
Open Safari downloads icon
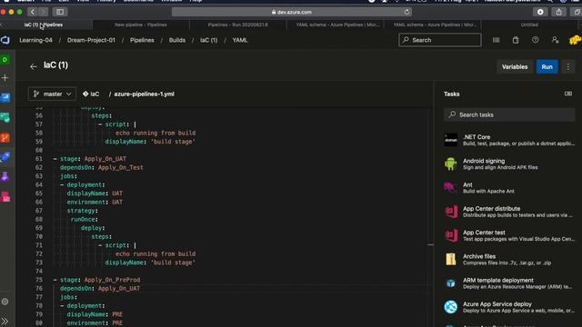[x=540, y=12]
